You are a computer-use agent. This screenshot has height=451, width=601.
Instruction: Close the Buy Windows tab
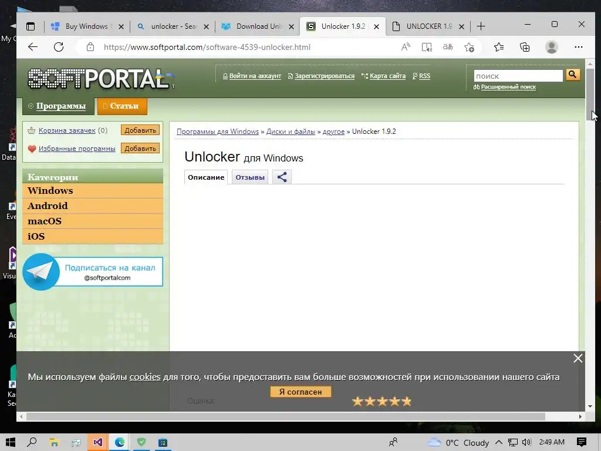pos(121,26)
